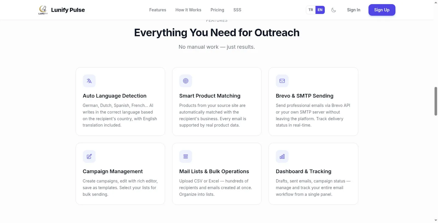Click the Auto Language Detection translate icon

[89, 81]
